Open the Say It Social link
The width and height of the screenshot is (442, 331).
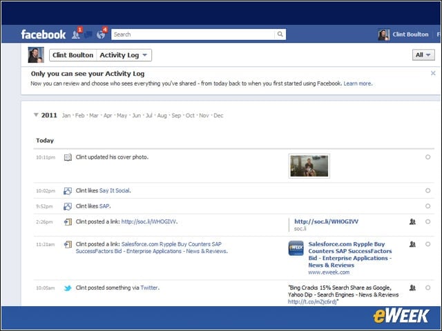pyautogui.click(x=115, y=190)
